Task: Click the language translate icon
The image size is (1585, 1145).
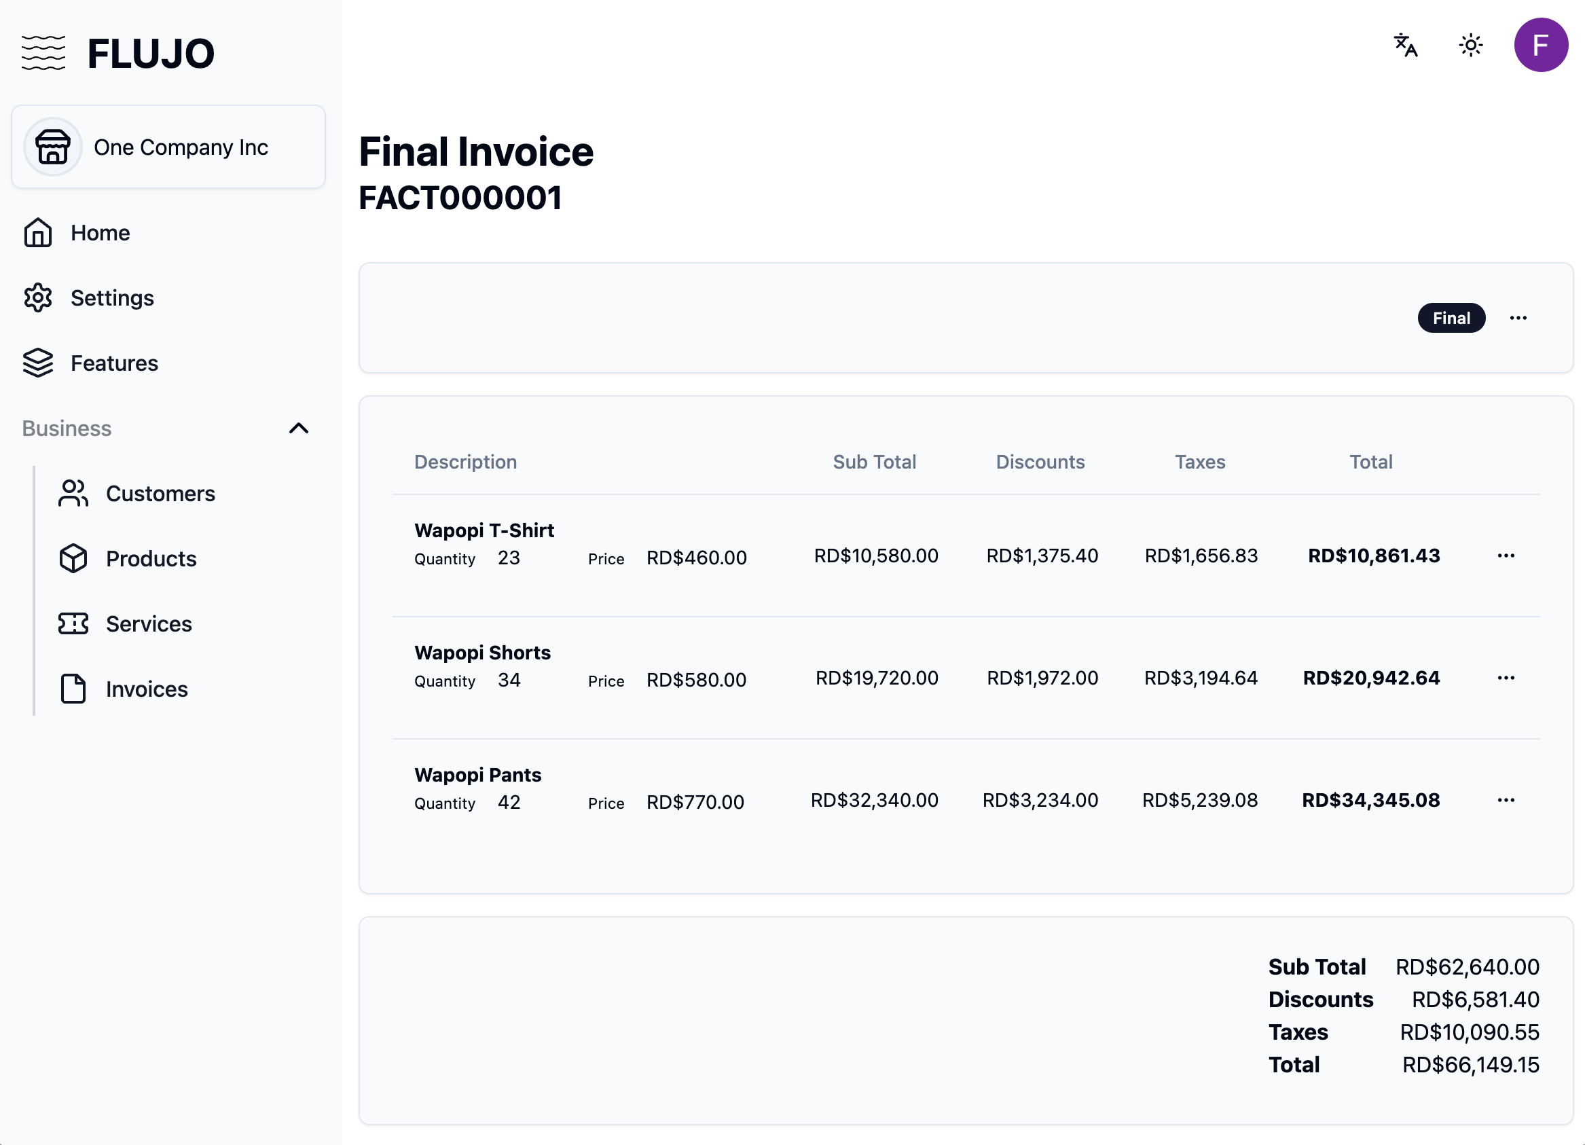Action: 1404,46
